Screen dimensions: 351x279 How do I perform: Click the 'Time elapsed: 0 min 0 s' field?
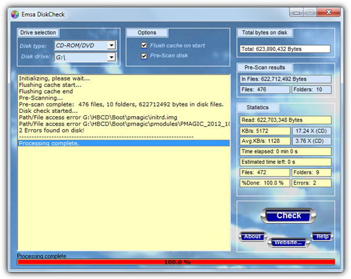point(286,152)
